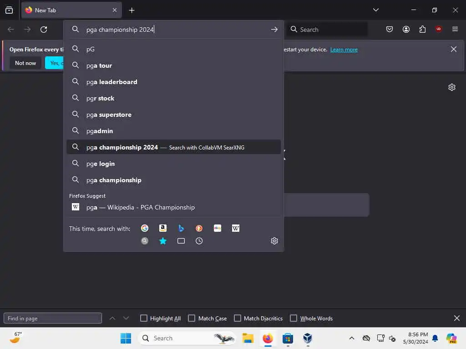Screen dimensions: 466x349
Task: Click the cyan Yes button in the banner
Action: click(55, 63)
